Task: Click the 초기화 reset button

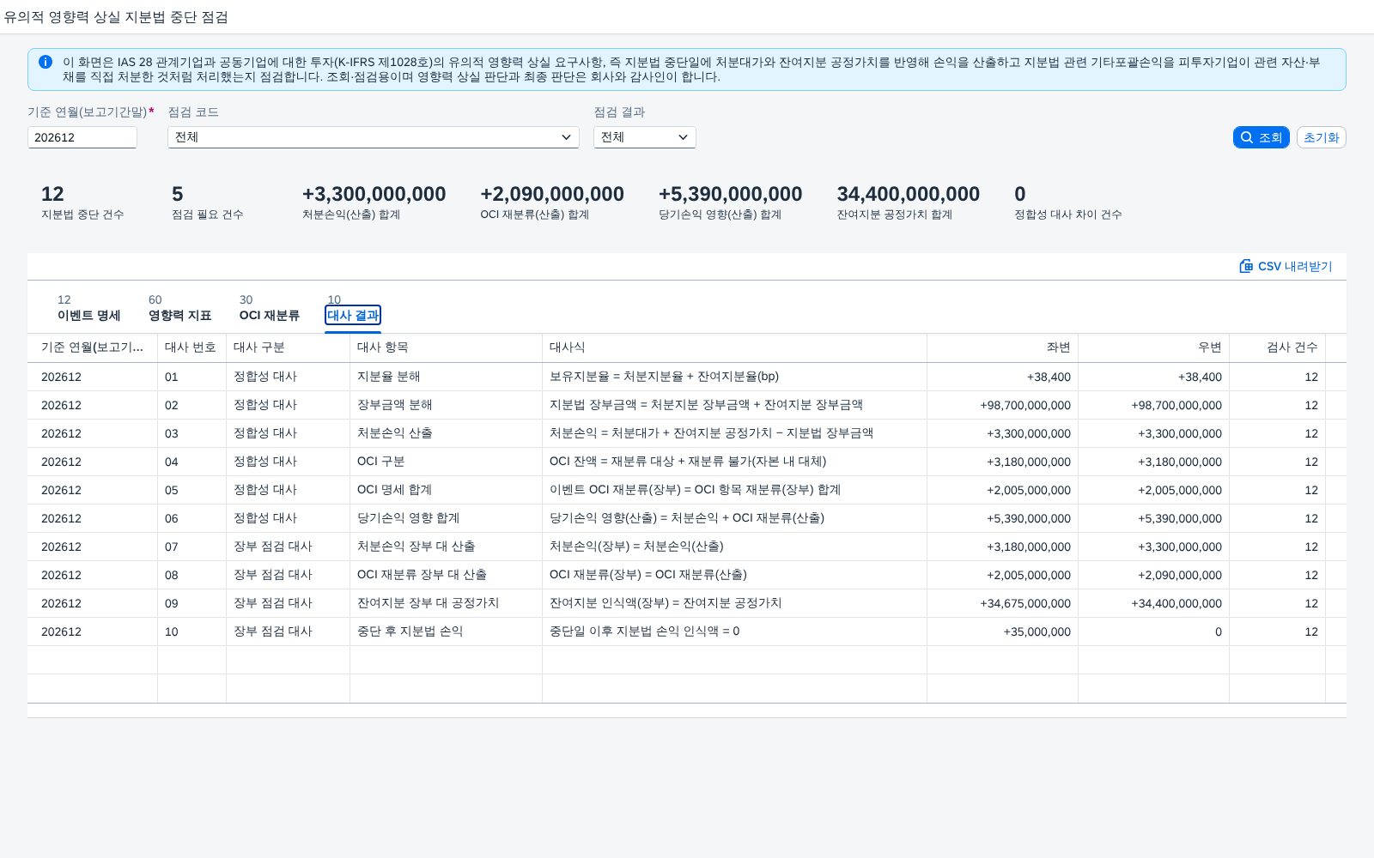Action: point(1321,137)
